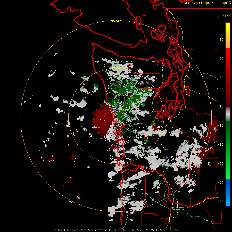Click the -80 value on velocity scale

pos(220,192)
